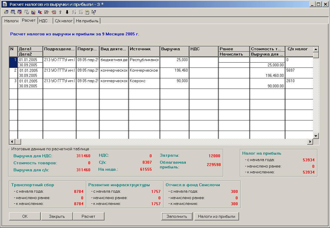Click the add row icon with plus sign
The image size is (330, 228).
click(x=13, y=12)
